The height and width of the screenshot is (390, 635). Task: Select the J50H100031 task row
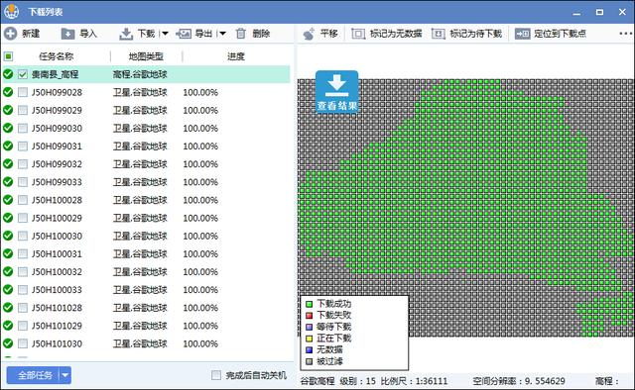click(146, 253)
